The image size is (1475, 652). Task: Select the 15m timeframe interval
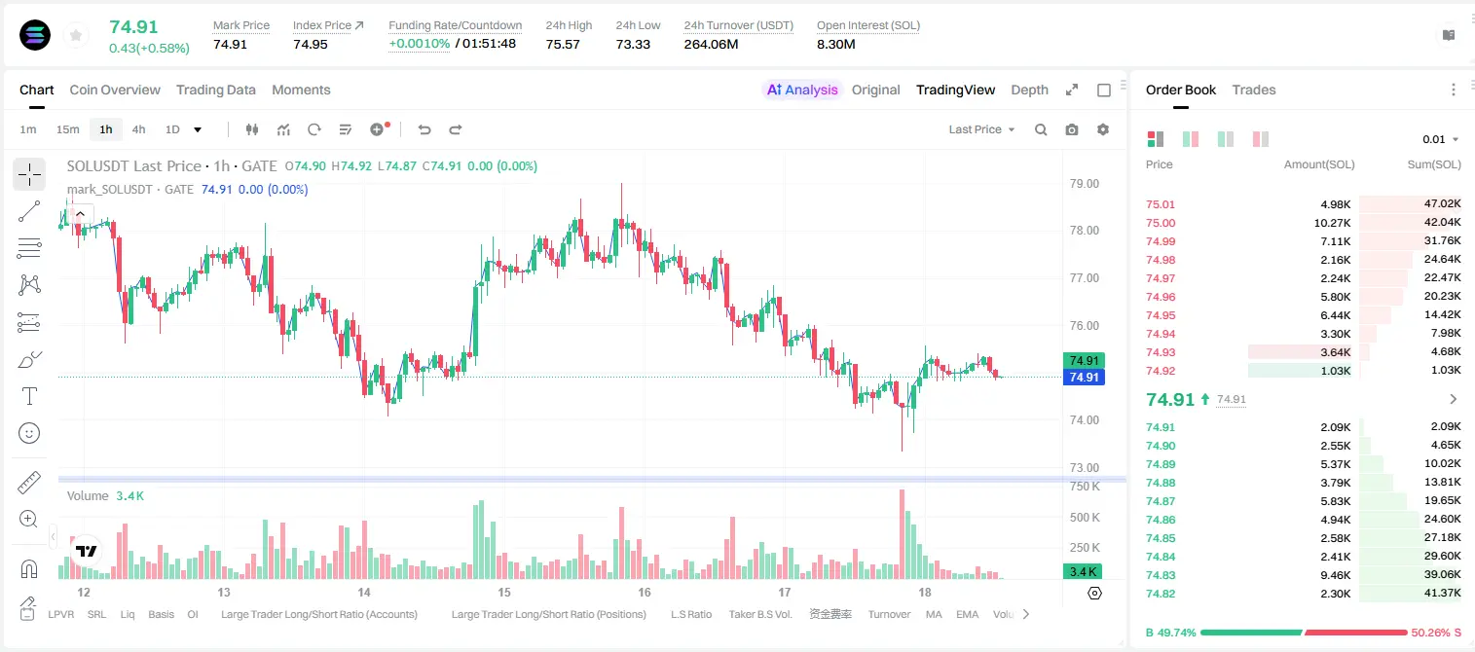[x=67, y=129]
